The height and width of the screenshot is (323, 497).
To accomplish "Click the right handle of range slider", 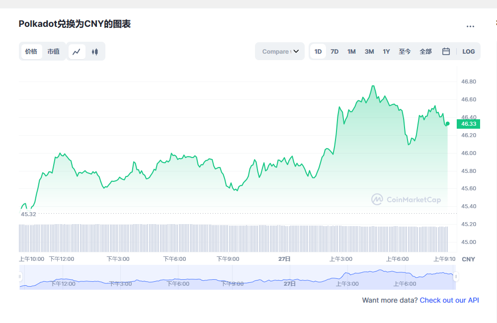I will pos(456,277).
